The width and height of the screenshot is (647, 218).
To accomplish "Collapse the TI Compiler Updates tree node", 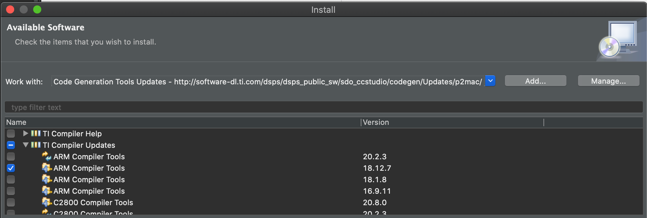I will (25, 145).
